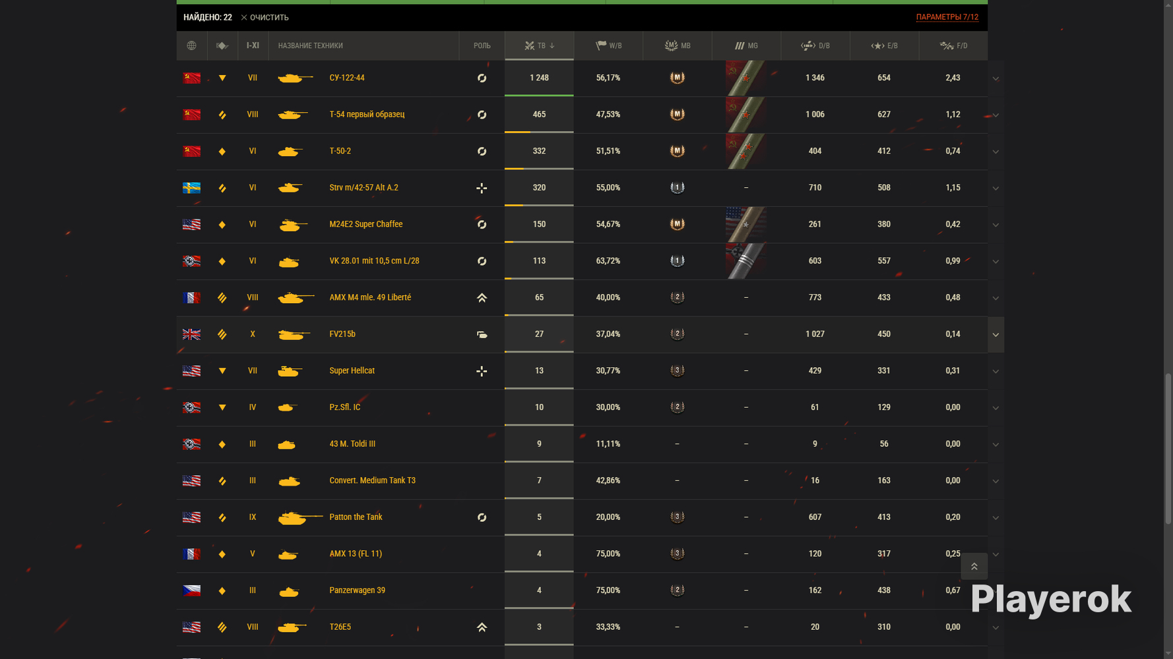
Task: Click the 1 248 battles value
Action: 539,78
